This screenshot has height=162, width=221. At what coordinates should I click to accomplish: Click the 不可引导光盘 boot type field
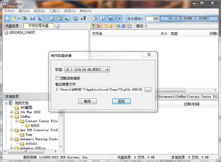click(38, 26)
